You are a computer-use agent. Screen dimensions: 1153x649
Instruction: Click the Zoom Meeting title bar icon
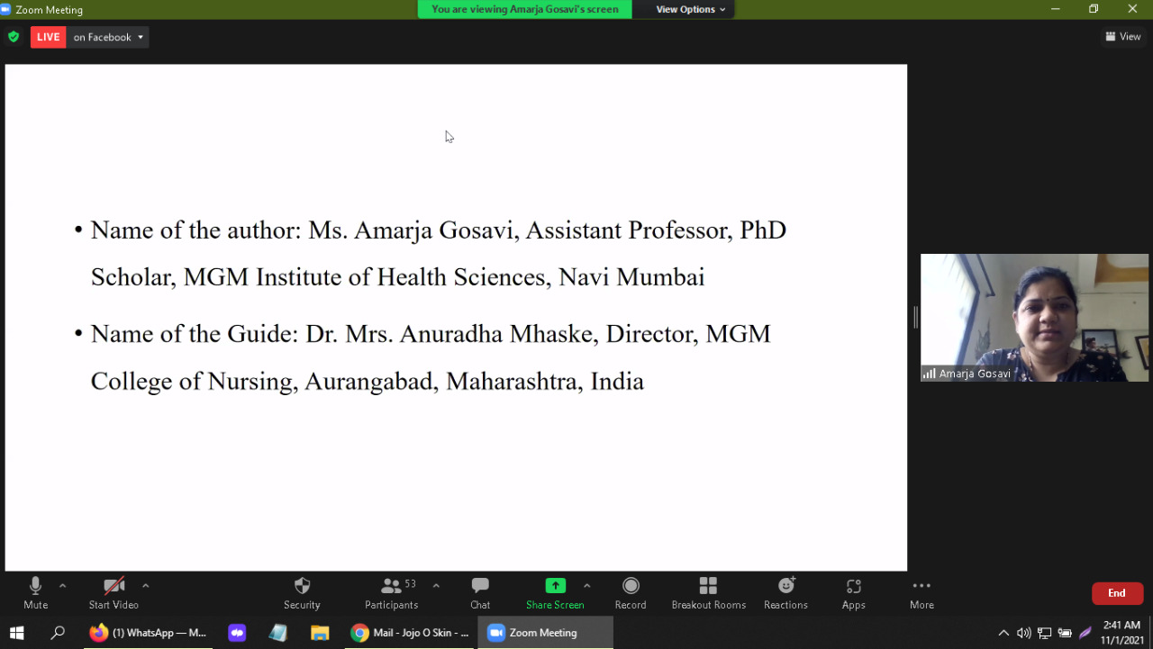(x=6, y=9)
